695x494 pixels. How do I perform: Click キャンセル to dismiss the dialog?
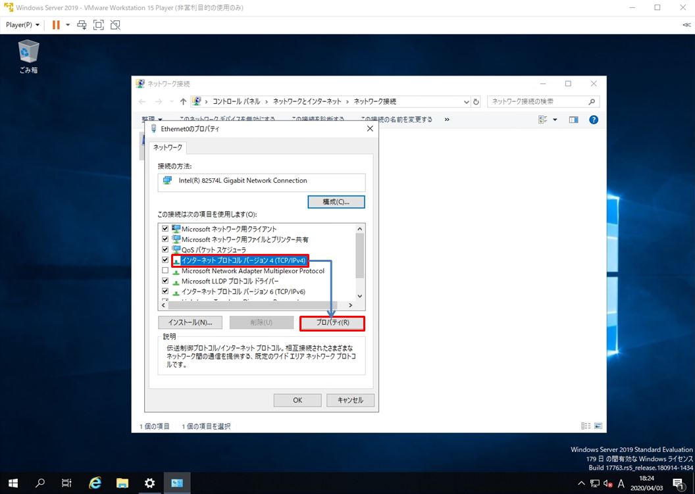pyautogui.click(x=350, y=400)
